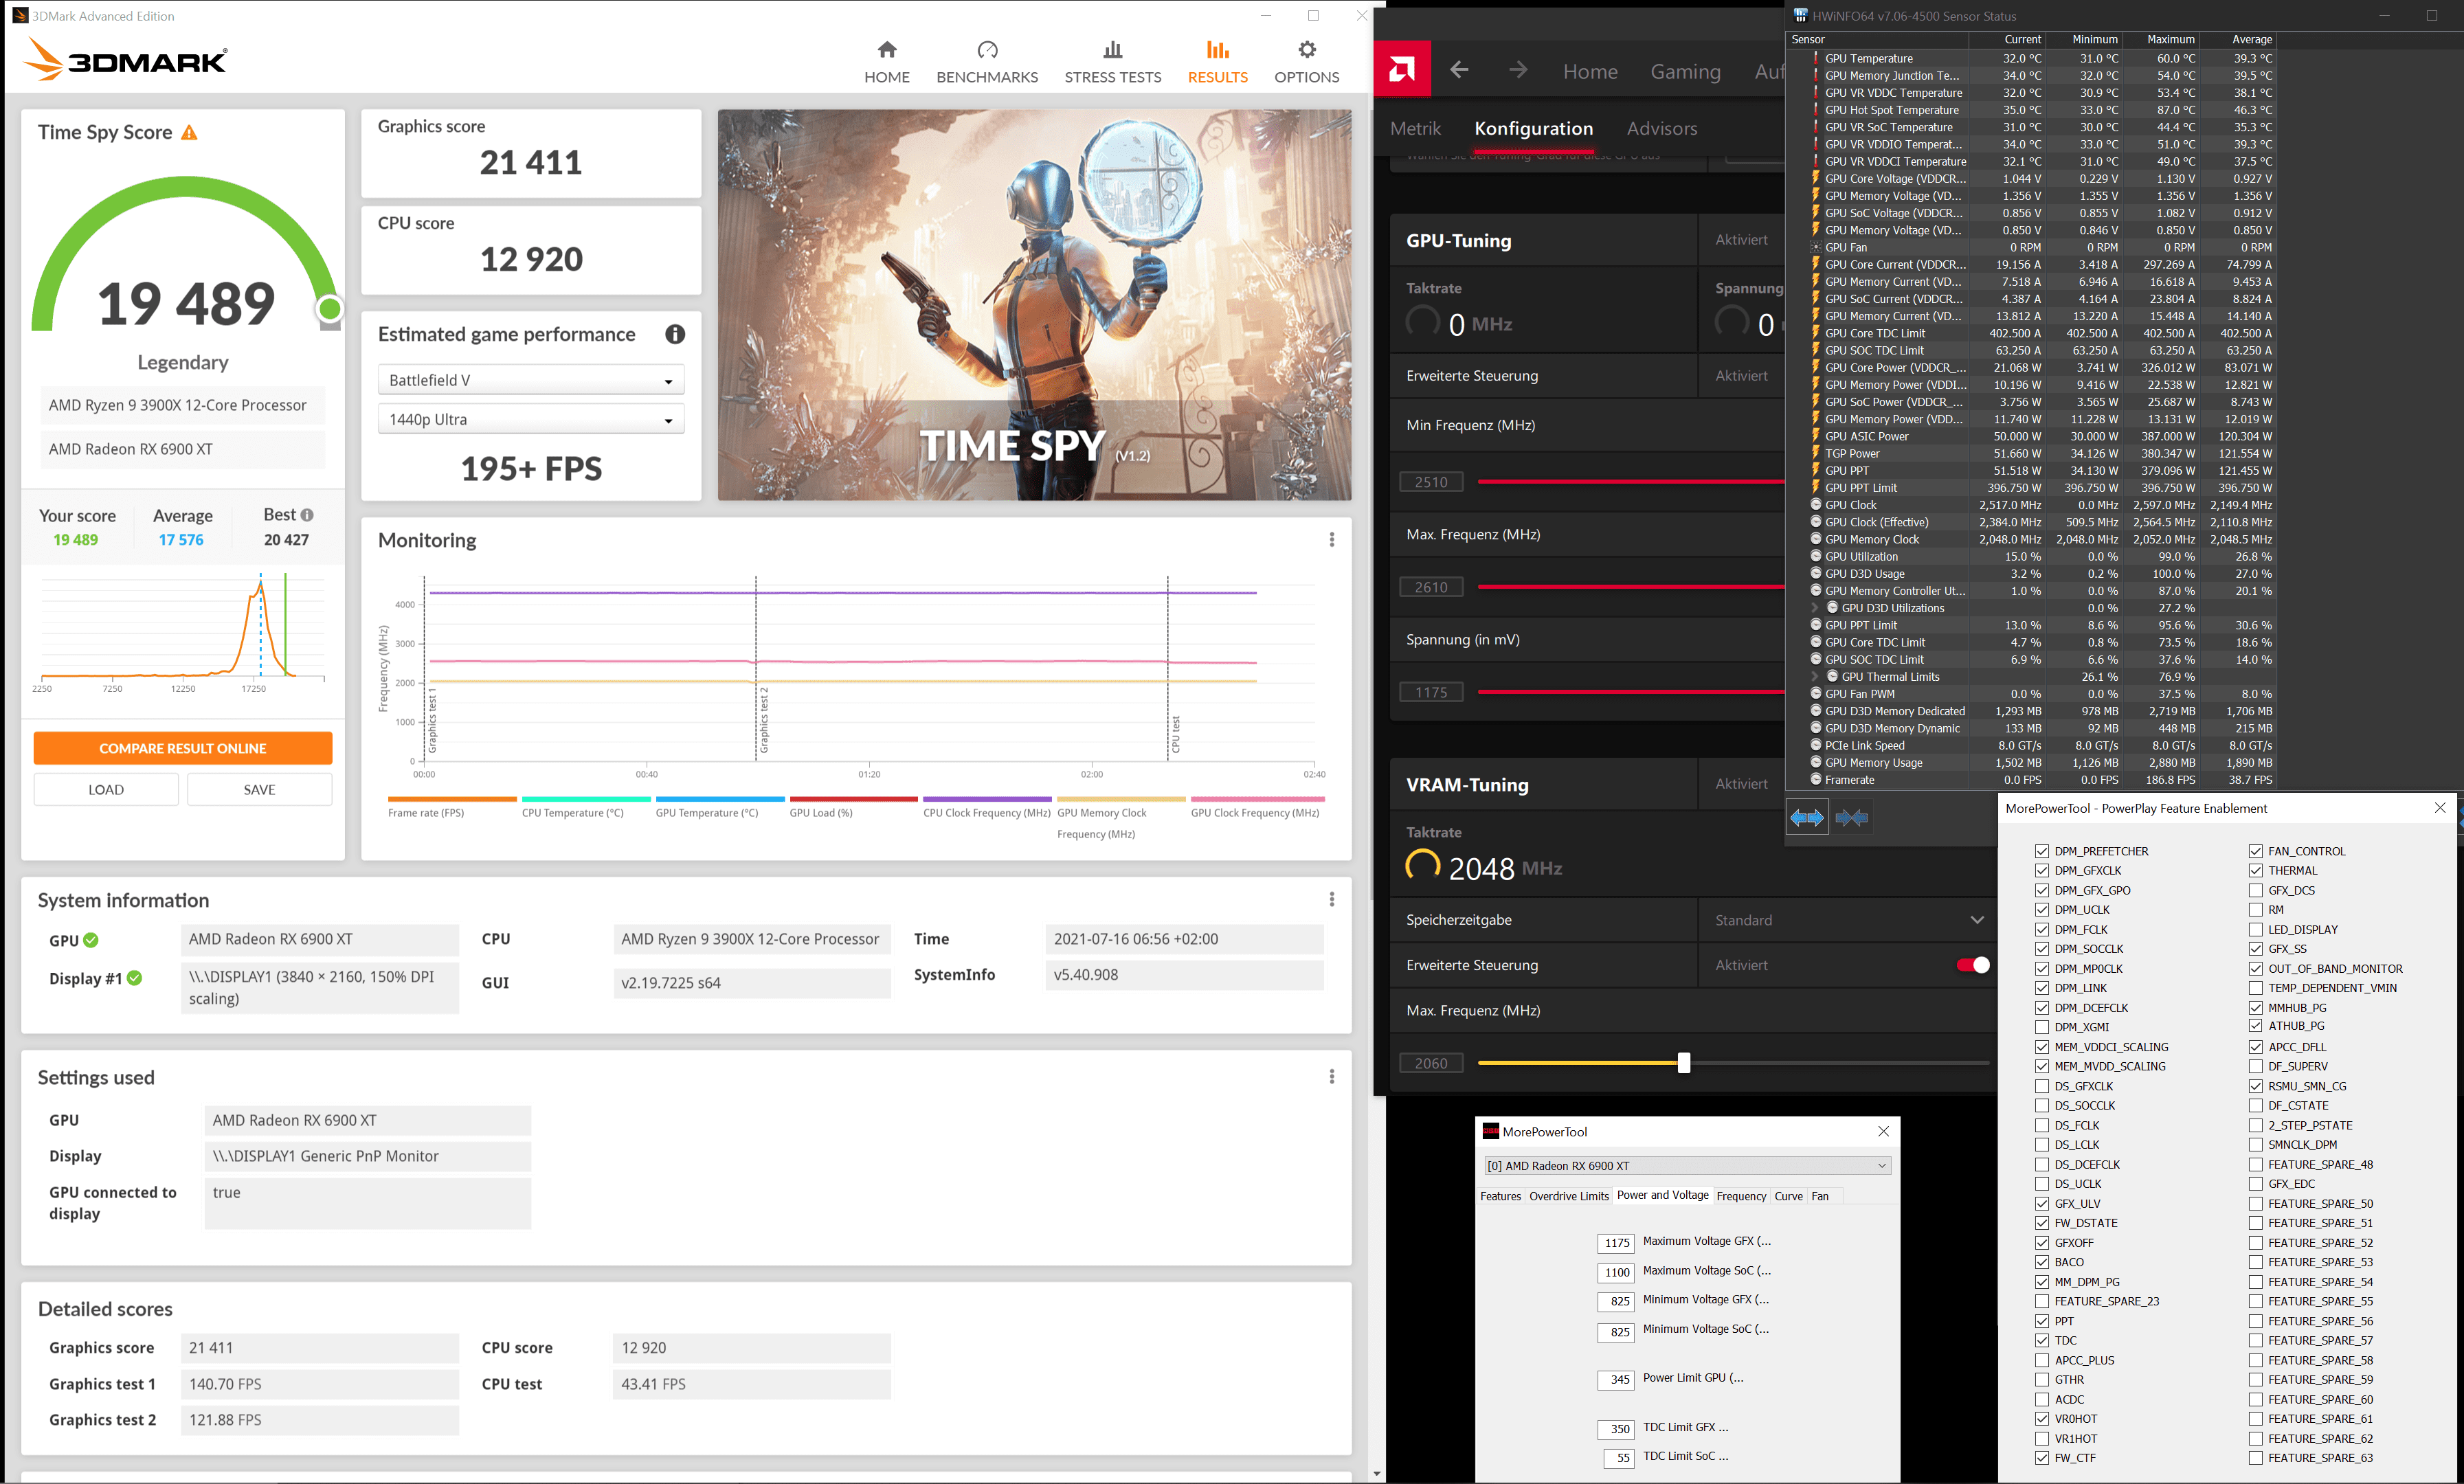Image resolution: width=2464 pixels, height=1484 pixels.
Task: Click the Time Spy Score warning triangle
Action: pos(189,132)
